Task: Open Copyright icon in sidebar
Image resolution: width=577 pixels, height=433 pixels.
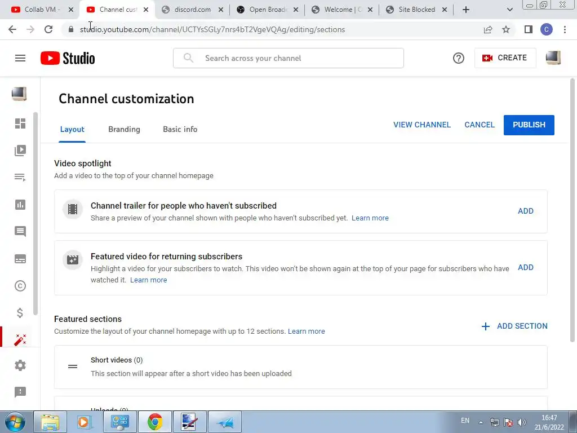Action: [20, 286]
